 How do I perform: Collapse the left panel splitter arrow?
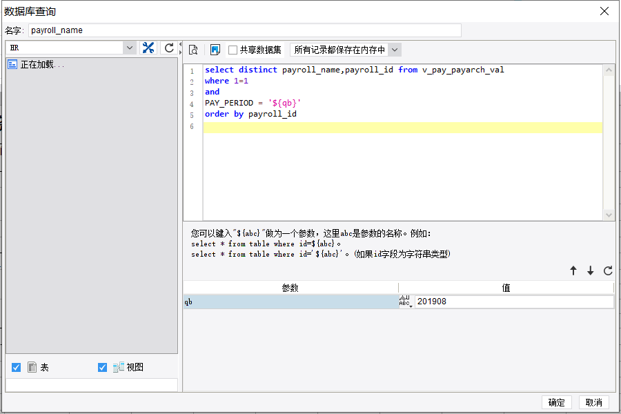click(180, 44)
